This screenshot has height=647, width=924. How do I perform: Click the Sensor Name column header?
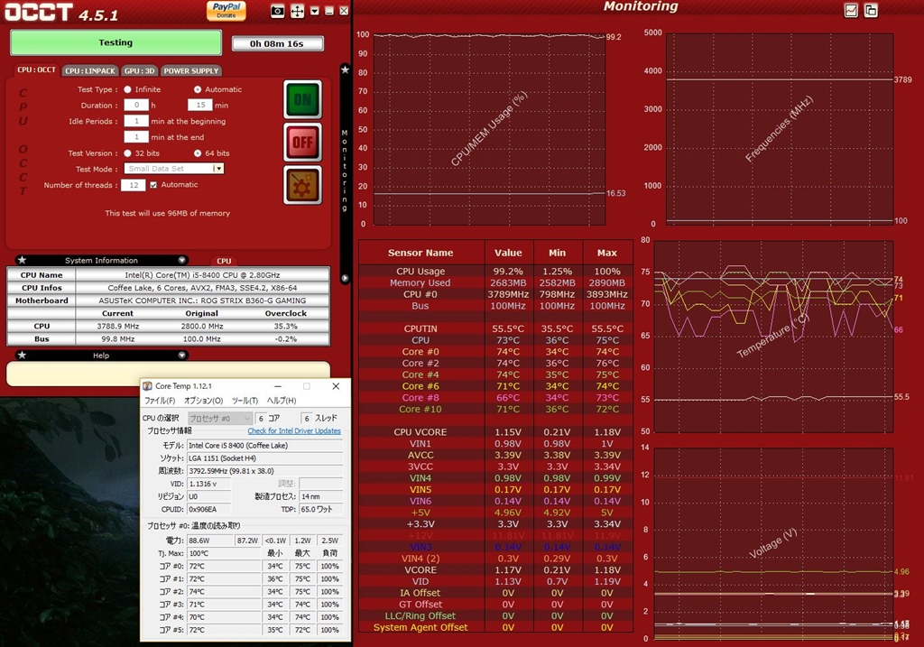click(x=420, y=253)
